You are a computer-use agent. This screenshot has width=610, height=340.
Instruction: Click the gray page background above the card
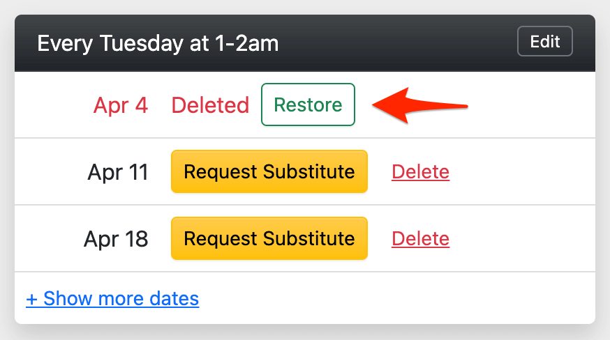tap(305, 6)
